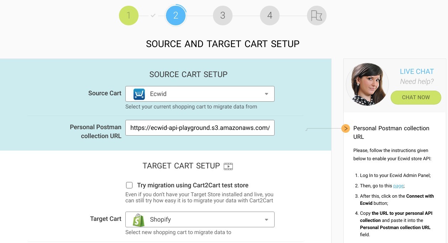Click the Ecwid cart logo icon
Viewport: 448px width, 243px height.
coord(139,94)
